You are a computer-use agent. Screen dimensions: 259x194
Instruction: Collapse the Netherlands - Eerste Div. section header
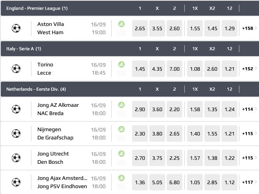pos(36,89)
